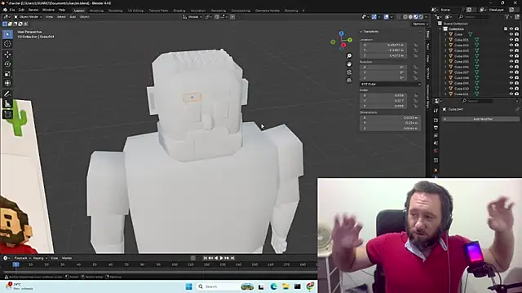Toggle visibility eye for Collection
This screenshot has height=293, width=522.
[x=511, y=29]
